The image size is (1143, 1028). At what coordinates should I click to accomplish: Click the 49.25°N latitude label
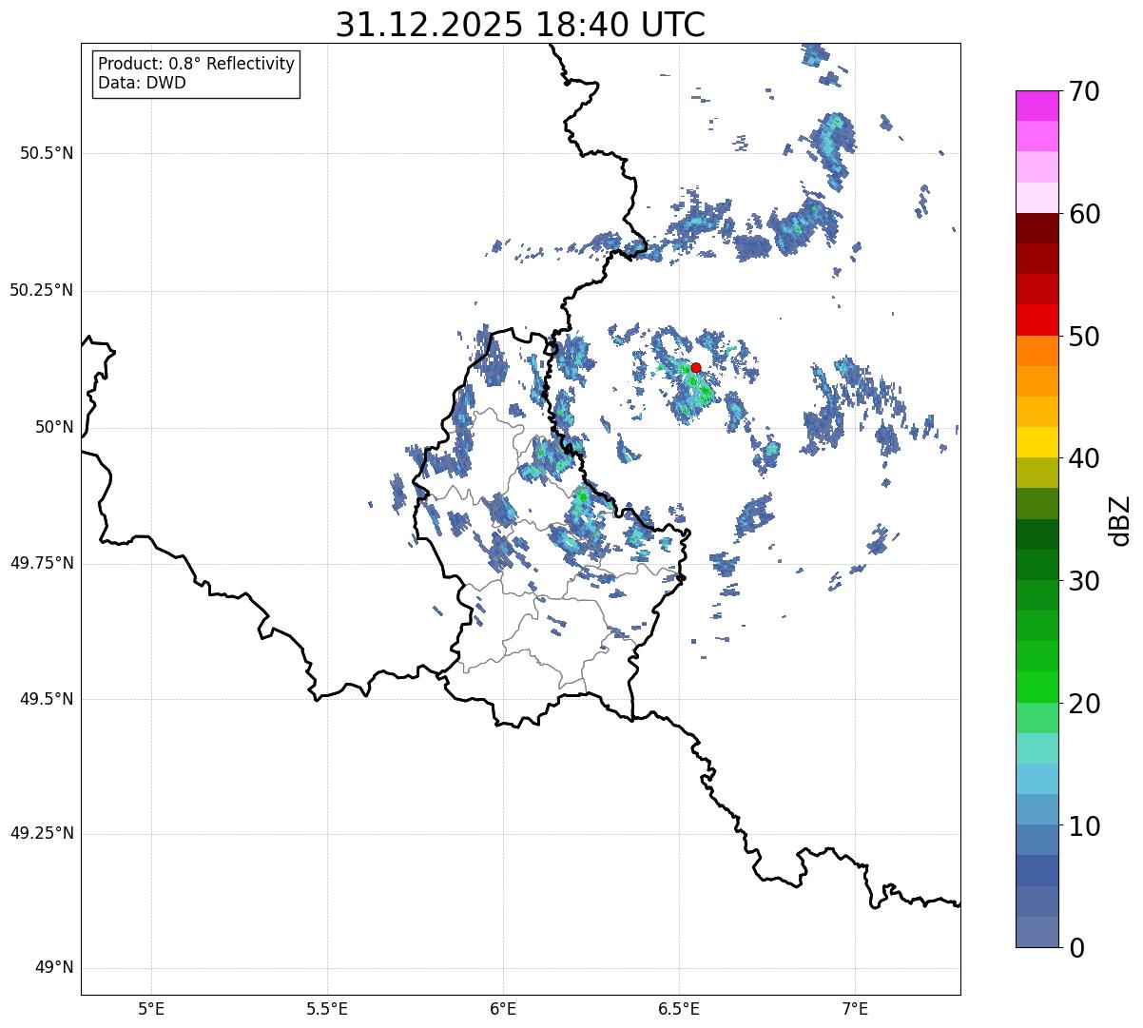point(42,834)
